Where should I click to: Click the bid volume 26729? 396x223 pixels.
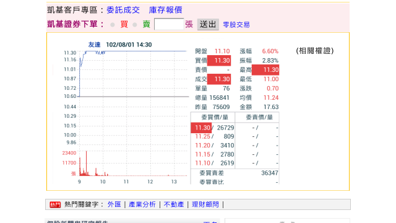point(225,128)
